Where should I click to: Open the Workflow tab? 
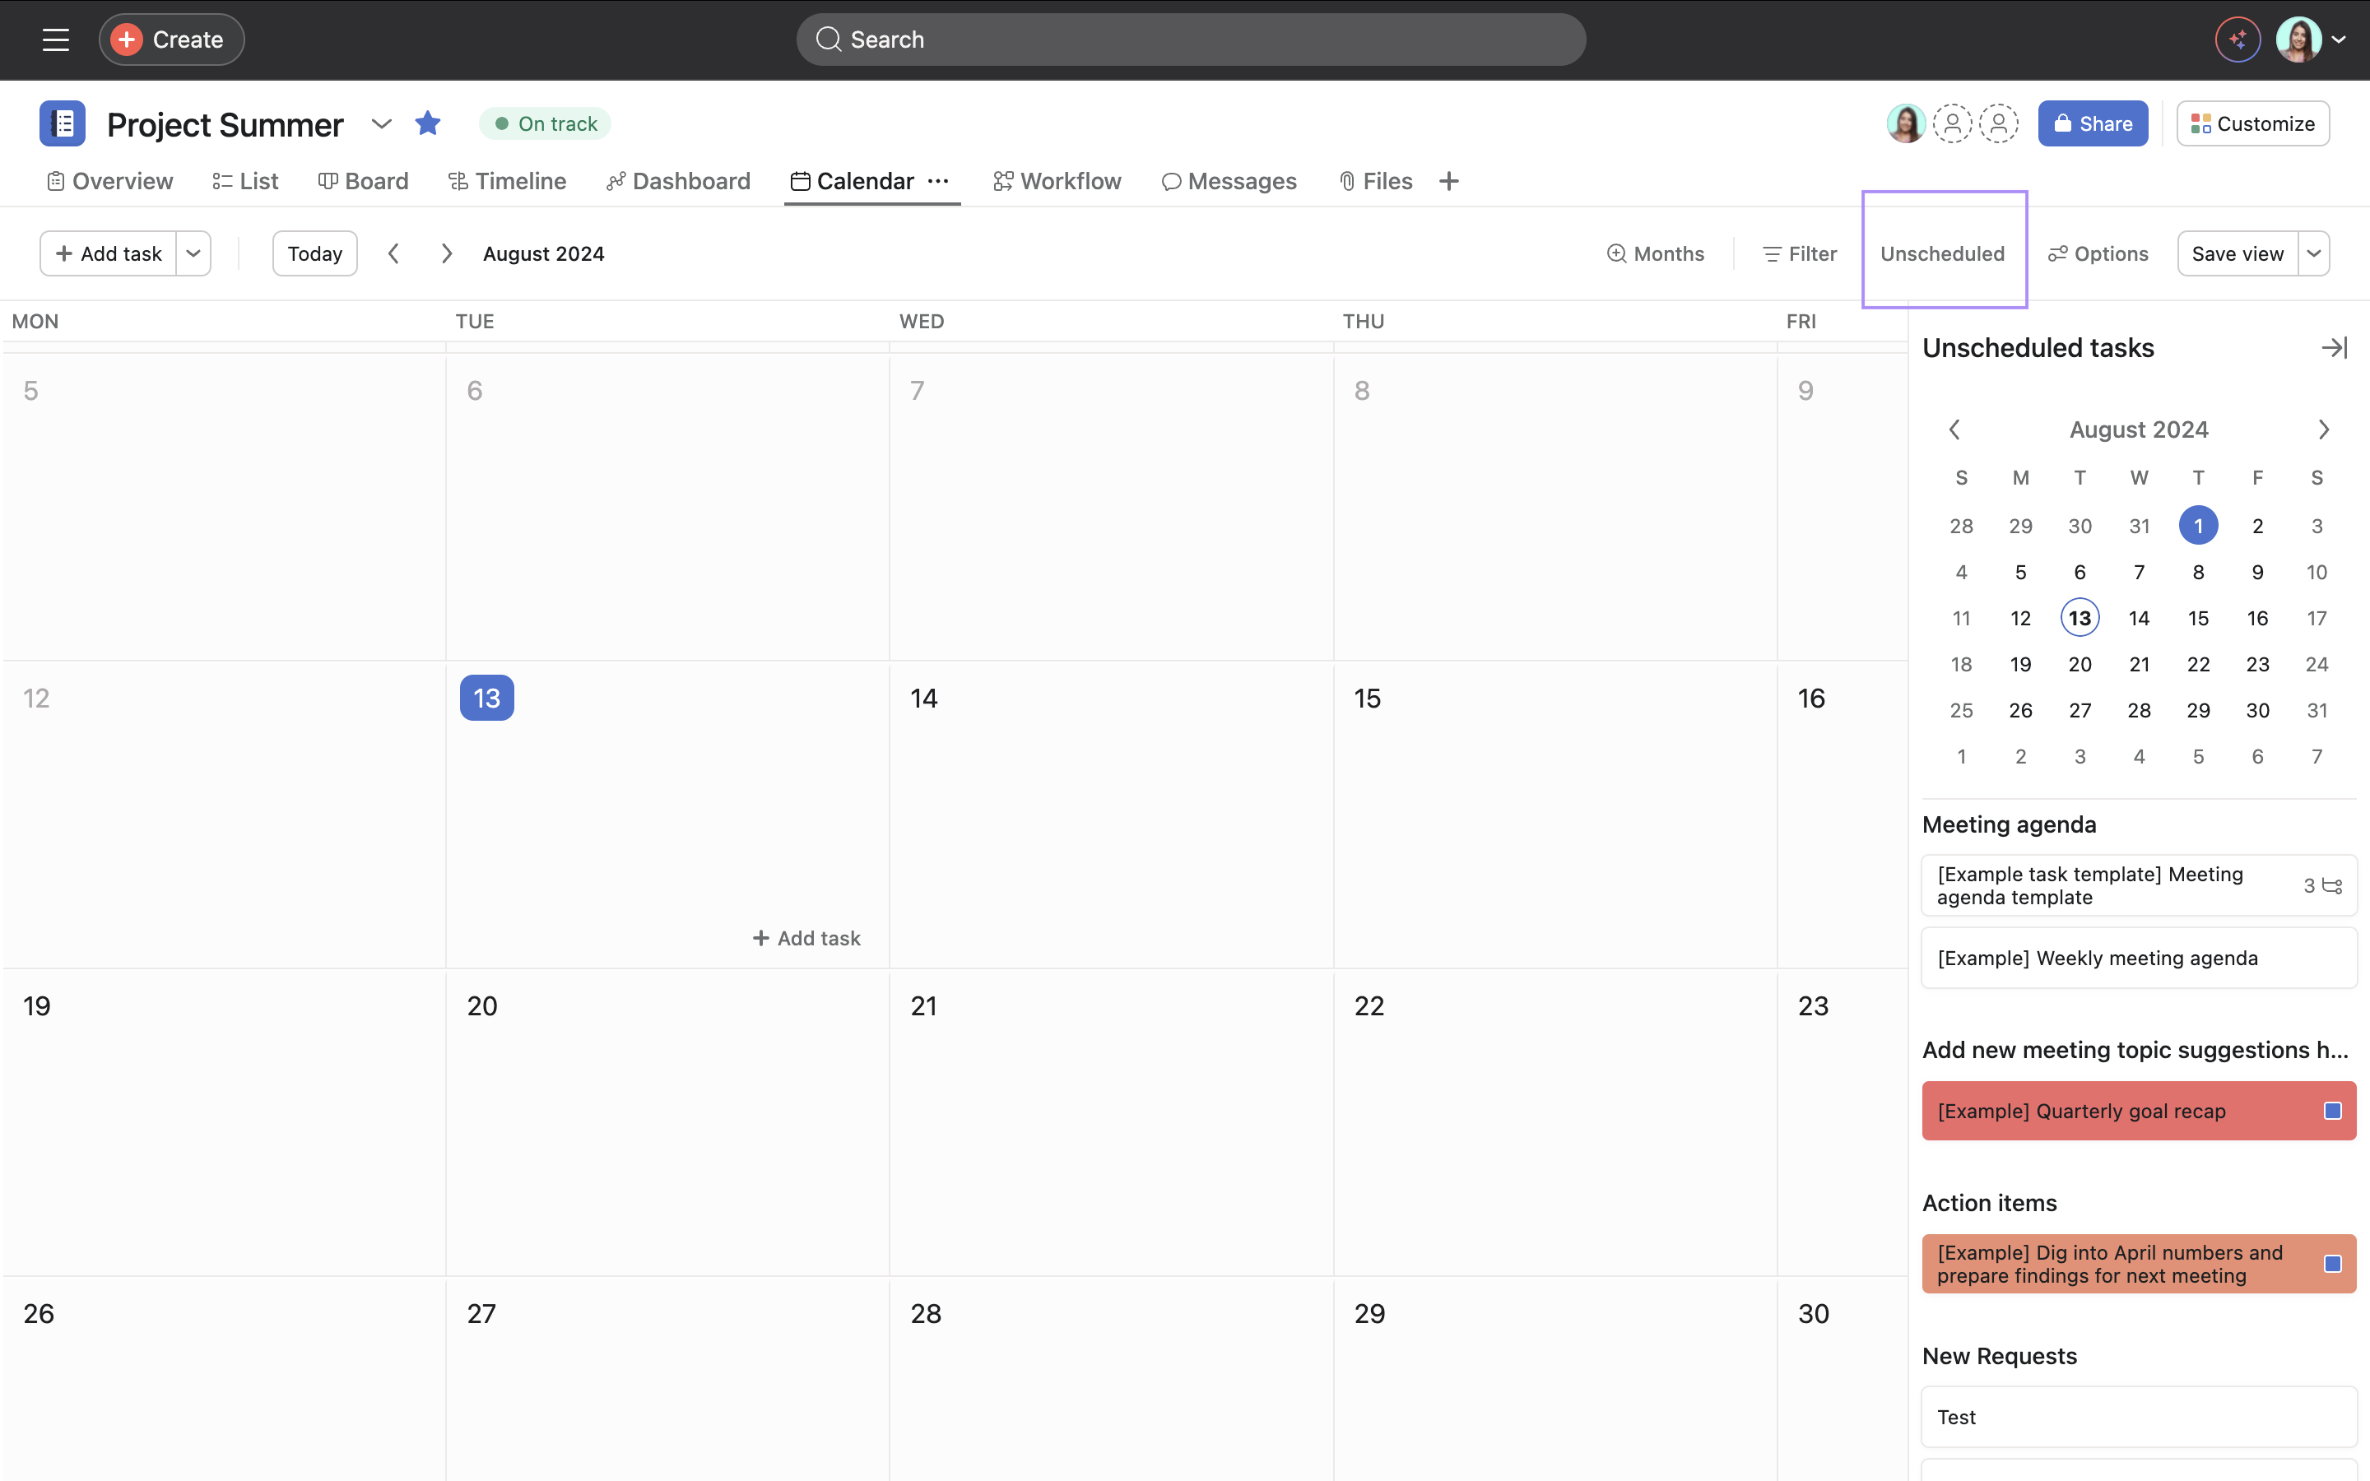click(x=1057, y=180)
